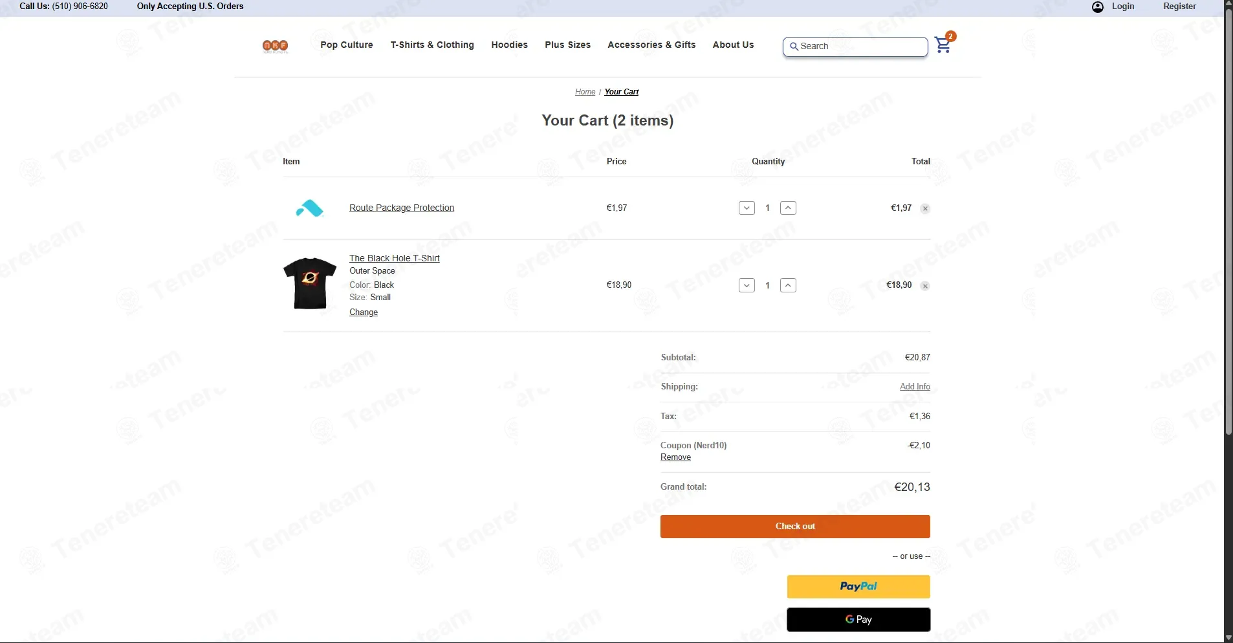This screenshot has width=1233, height=643.
Task: Click Add Info for shipping
Action: coord(915,387)
